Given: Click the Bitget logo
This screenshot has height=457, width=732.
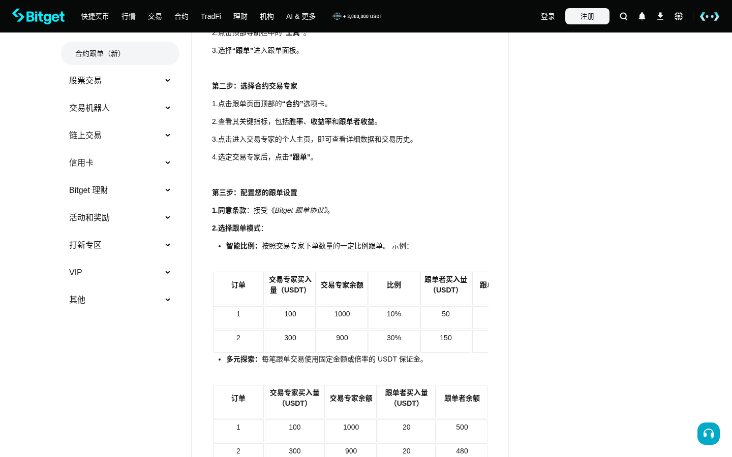Looking at the screenshot, I should [x=39, y=16].
